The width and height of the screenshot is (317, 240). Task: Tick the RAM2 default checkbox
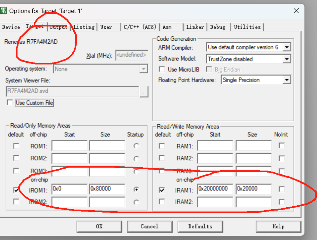(162, 158)
